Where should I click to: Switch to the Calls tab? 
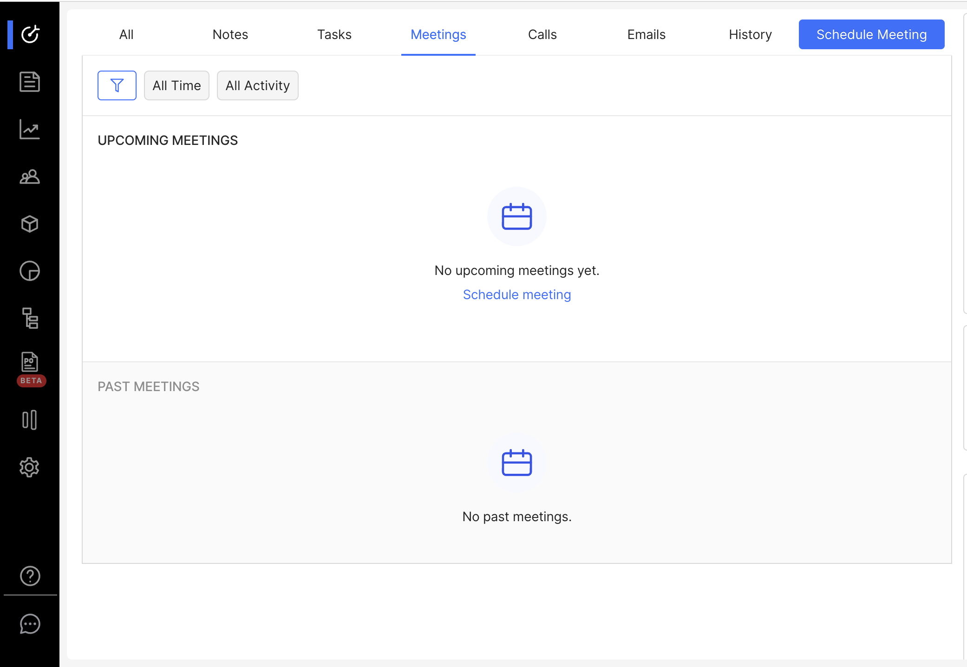(x=542, y=34)
